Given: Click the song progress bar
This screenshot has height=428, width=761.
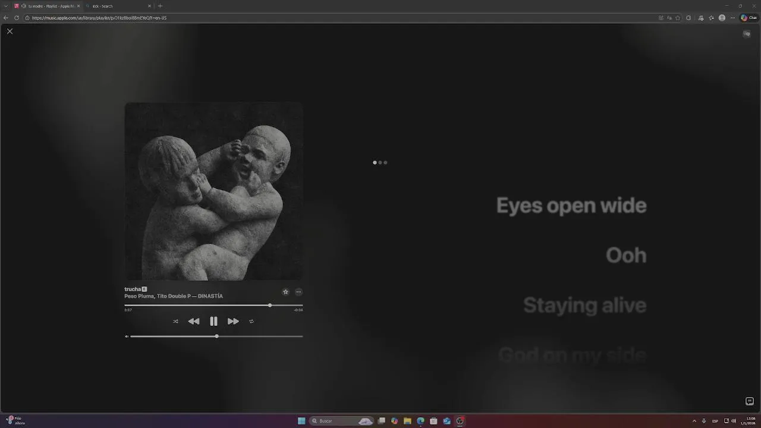Looking at the screenshot, I should (213, 305).
